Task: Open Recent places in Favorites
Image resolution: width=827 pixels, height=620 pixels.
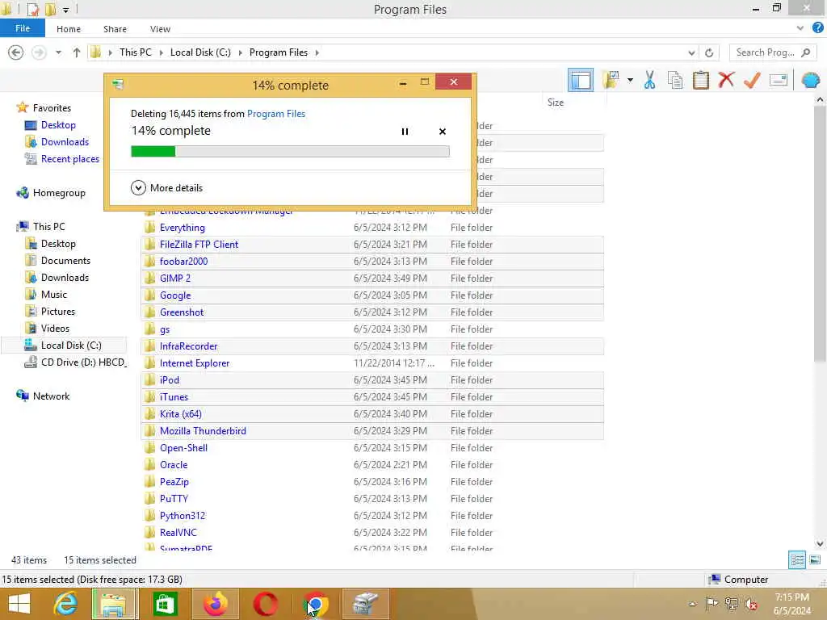Action: pyautogui.click(x=69, y=159)
